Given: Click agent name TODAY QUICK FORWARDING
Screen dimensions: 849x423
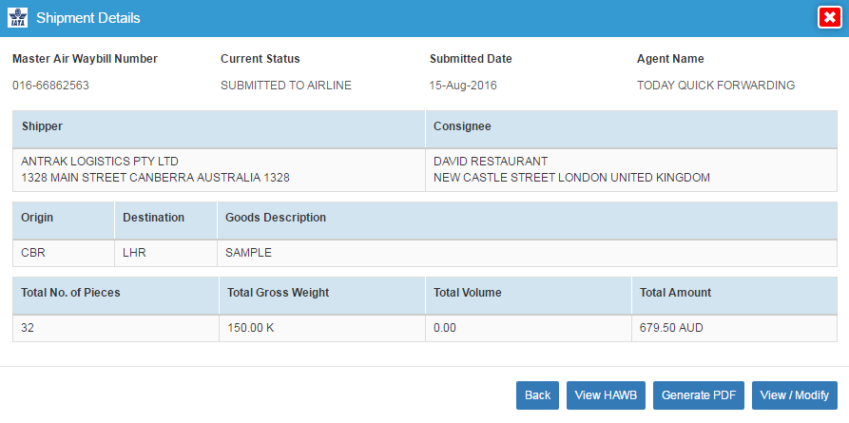Looking at the screenshot, I should click(x=716, y=86).
